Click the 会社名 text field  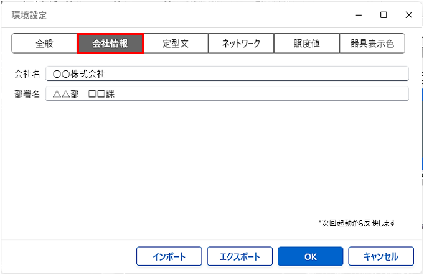[x=227, y=73]
